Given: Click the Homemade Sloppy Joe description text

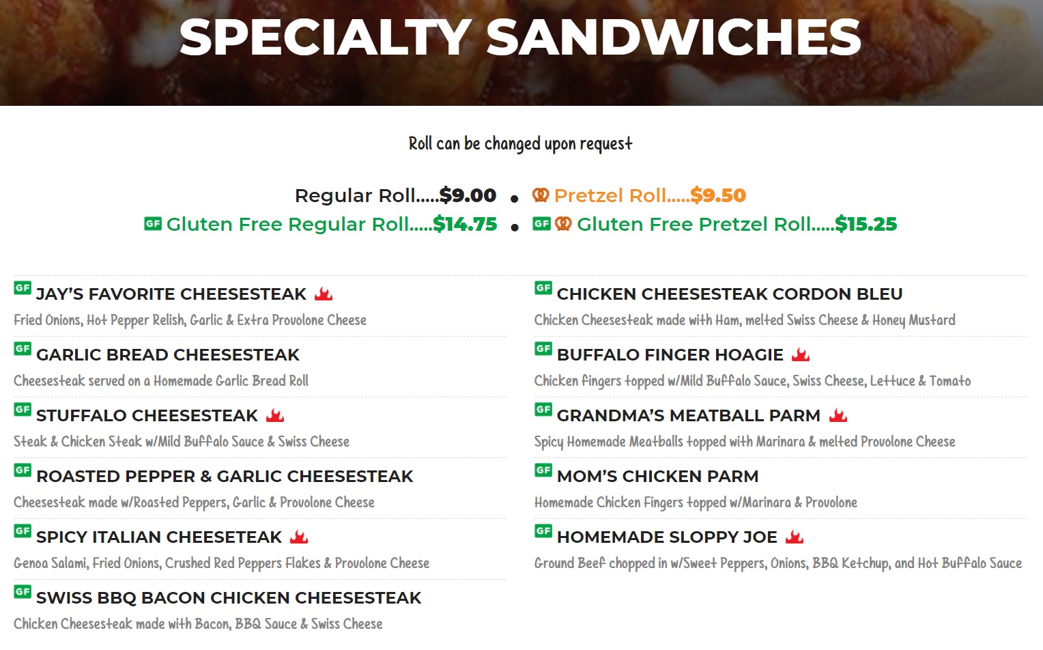Looking at the screenshot, I should [777, 563].
